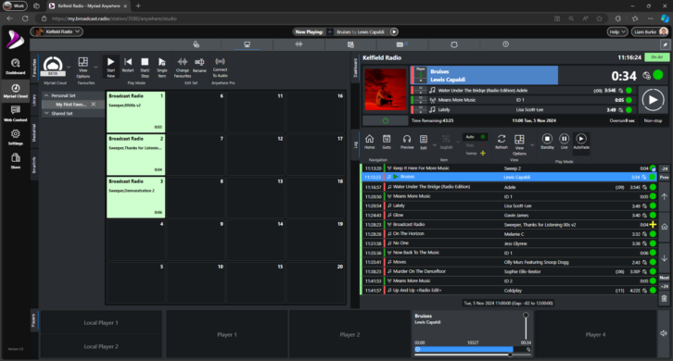Toggle green circle on Water Under The Bridge dashboard row
673x361 pixels.
pyautogui.click(x=629, y=91)
